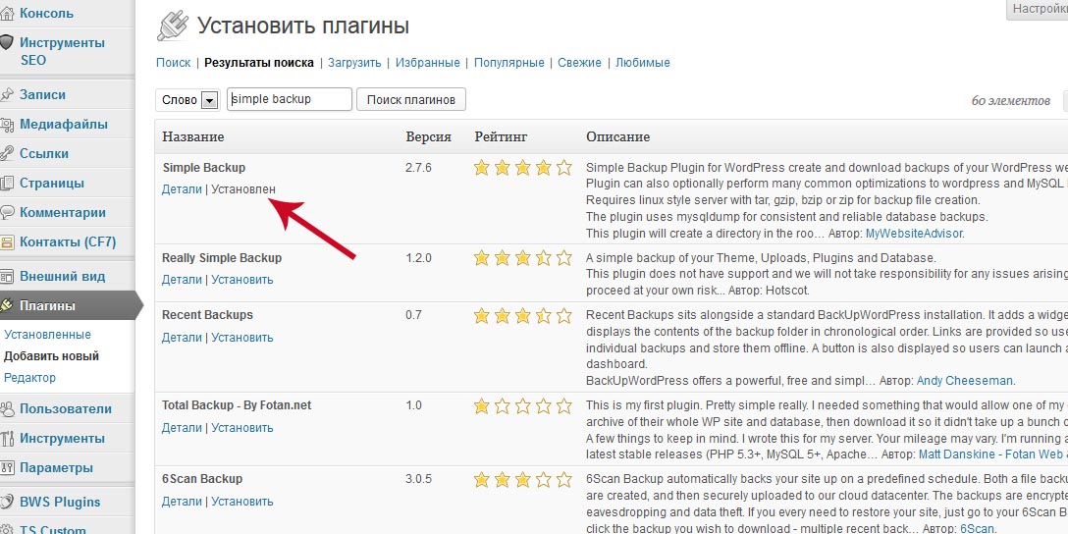Click version 3.0.5 cell

[419, 479]
